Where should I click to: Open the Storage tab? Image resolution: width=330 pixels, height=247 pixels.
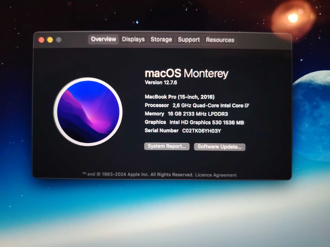(161, 40)
